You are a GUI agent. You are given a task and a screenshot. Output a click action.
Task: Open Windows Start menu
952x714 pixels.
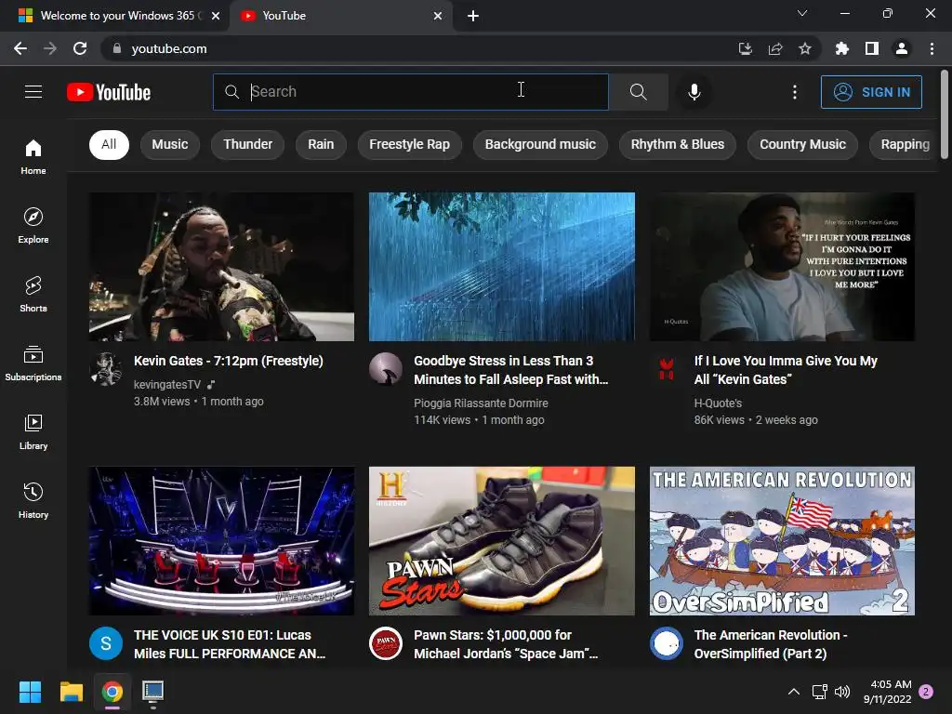[30, 692]
